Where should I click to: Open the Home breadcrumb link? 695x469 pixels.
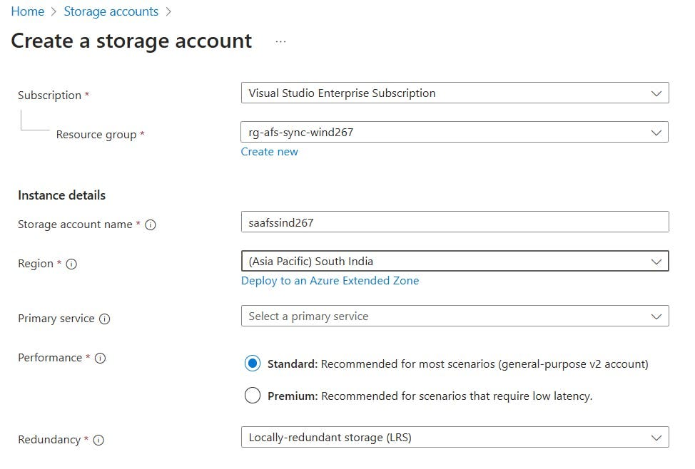pyautogui.click(x=28, y=11)
